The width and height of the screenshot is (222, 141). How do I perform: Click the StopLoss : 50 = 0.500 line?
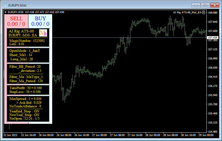coord(25,92)
